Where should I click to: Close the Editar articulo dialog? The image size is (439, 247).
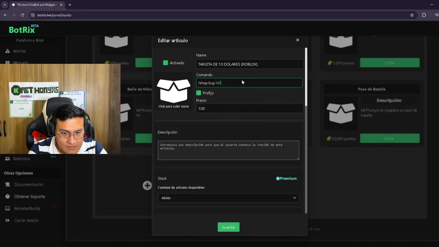click(x=298, y=40)
